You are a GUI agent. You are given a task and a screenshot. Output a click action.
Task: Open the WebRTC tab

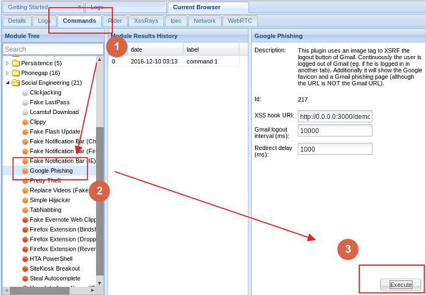click(x=240, y=21)
